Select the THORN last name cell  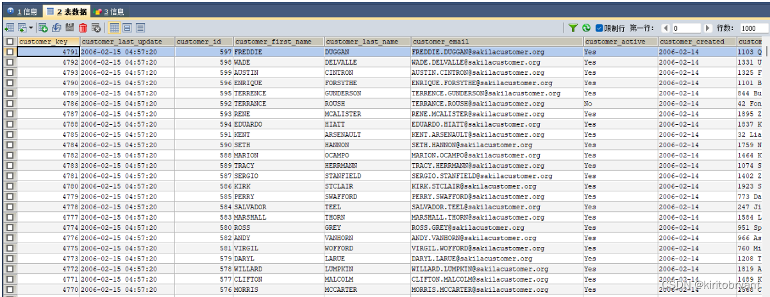367,217
